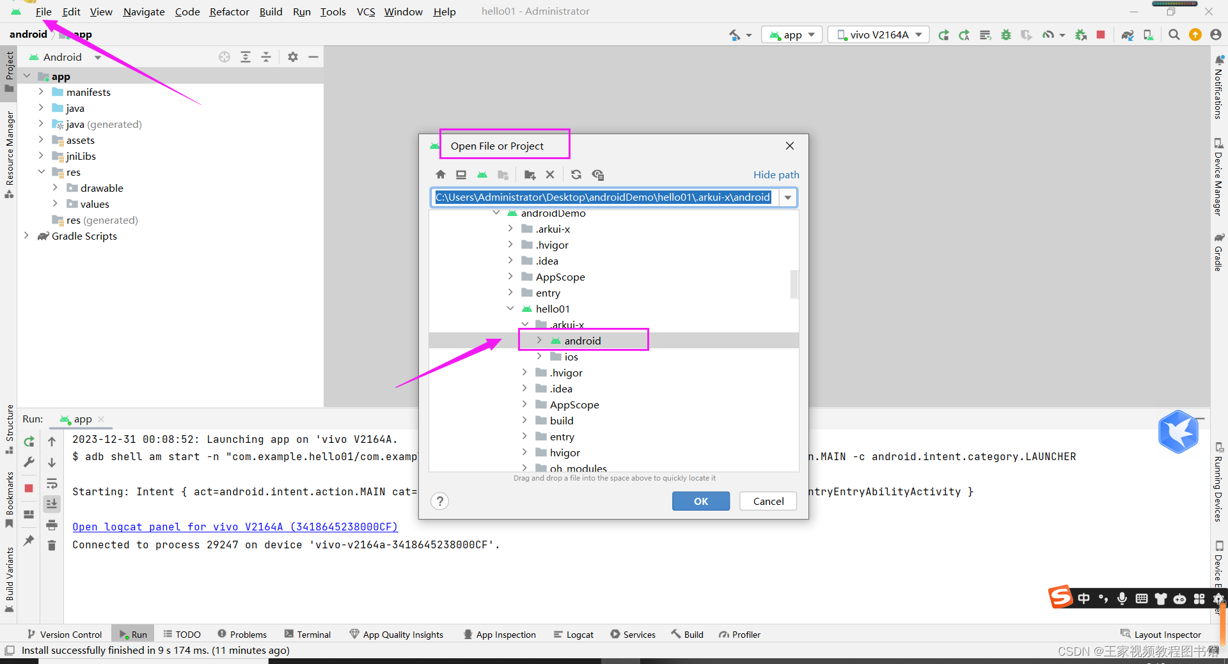1228x664 pixels.
Task: Stop the running app from toolbar
Action: click(x=1101, y=35)
